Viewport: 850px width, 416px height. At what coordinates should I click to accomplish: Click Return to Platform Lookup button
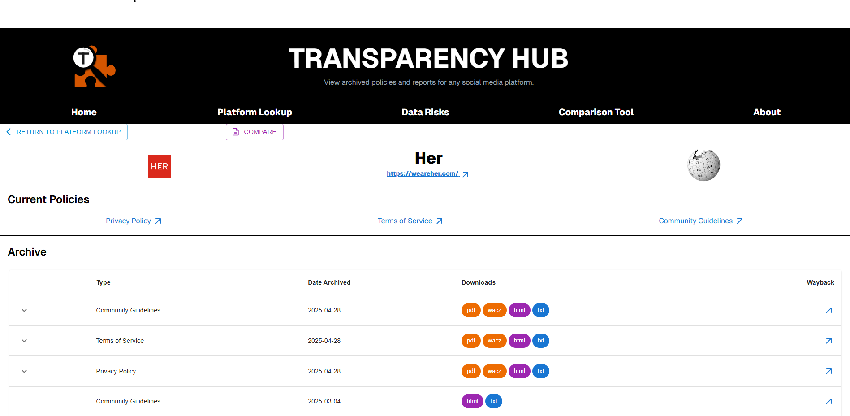tap(64, 132)
